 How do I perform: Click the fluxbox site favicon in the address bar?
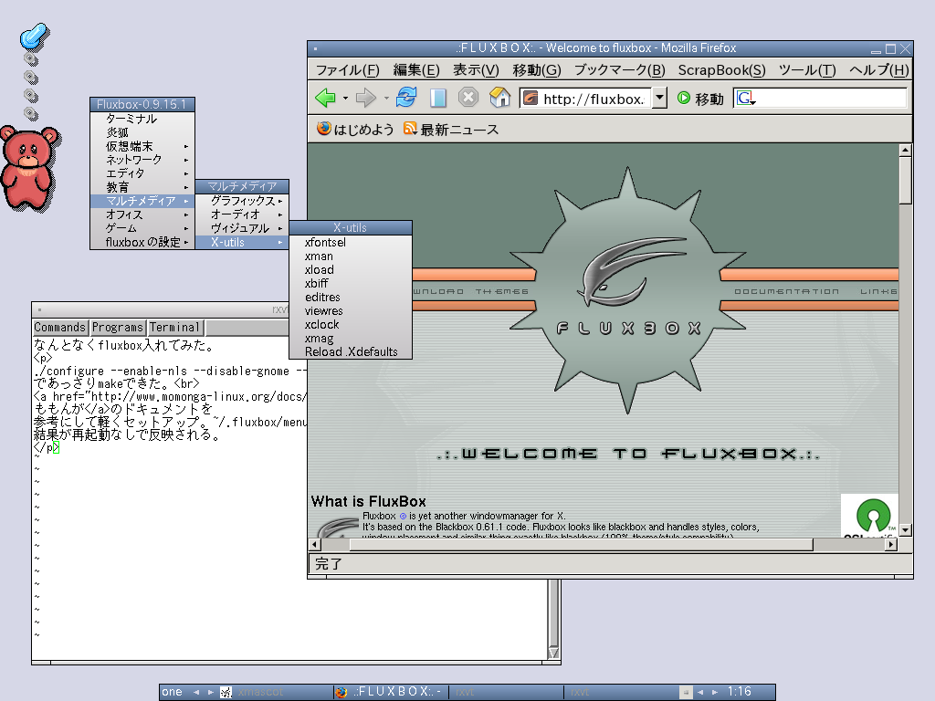coord(531,98)
